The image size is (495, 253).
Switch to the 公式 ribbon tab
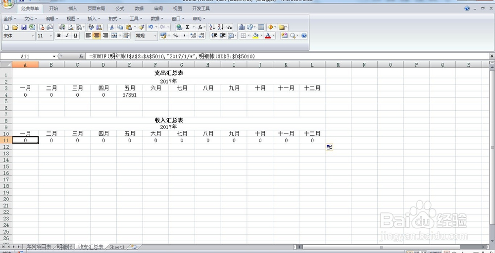pos(120,8)
